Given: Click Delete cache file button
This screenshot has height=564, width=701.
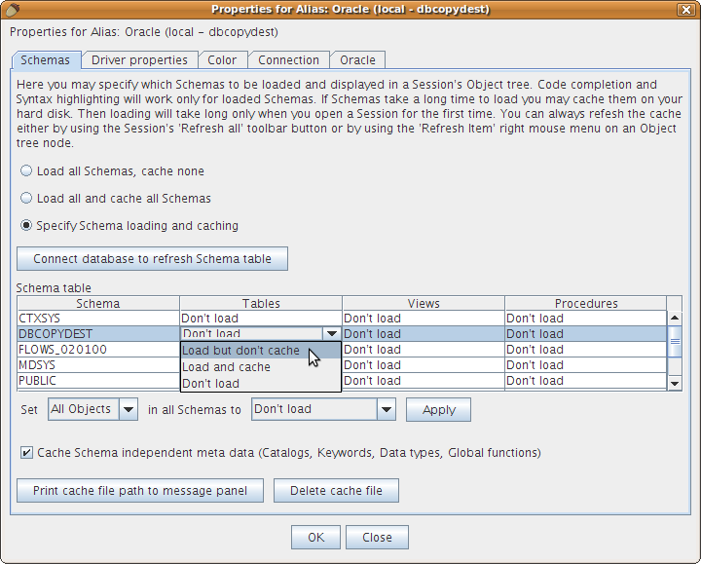Looking at the screenshot, I should pyautogui.click(x=336, y=491).
